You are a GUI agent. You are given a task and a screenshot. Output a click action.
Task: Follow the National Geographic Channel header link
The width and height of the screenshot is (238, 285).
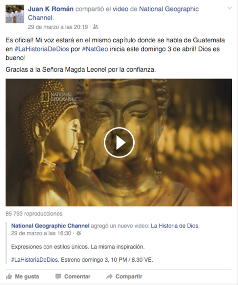113,13
